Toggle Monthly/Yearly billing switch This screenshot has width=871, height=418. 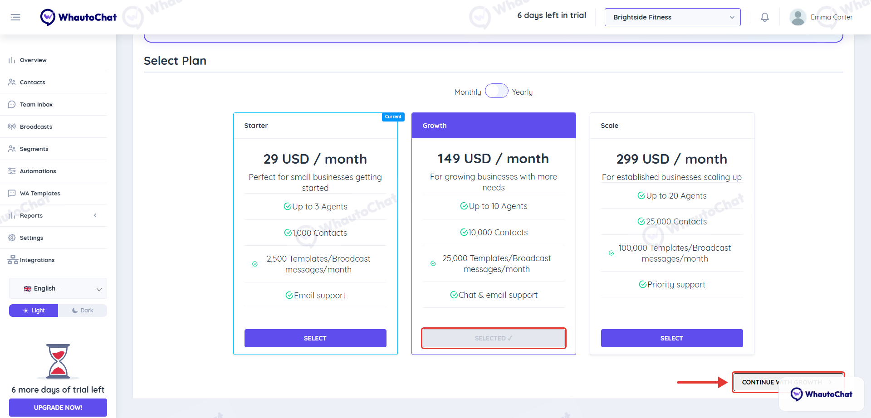[x=496, y=91]
